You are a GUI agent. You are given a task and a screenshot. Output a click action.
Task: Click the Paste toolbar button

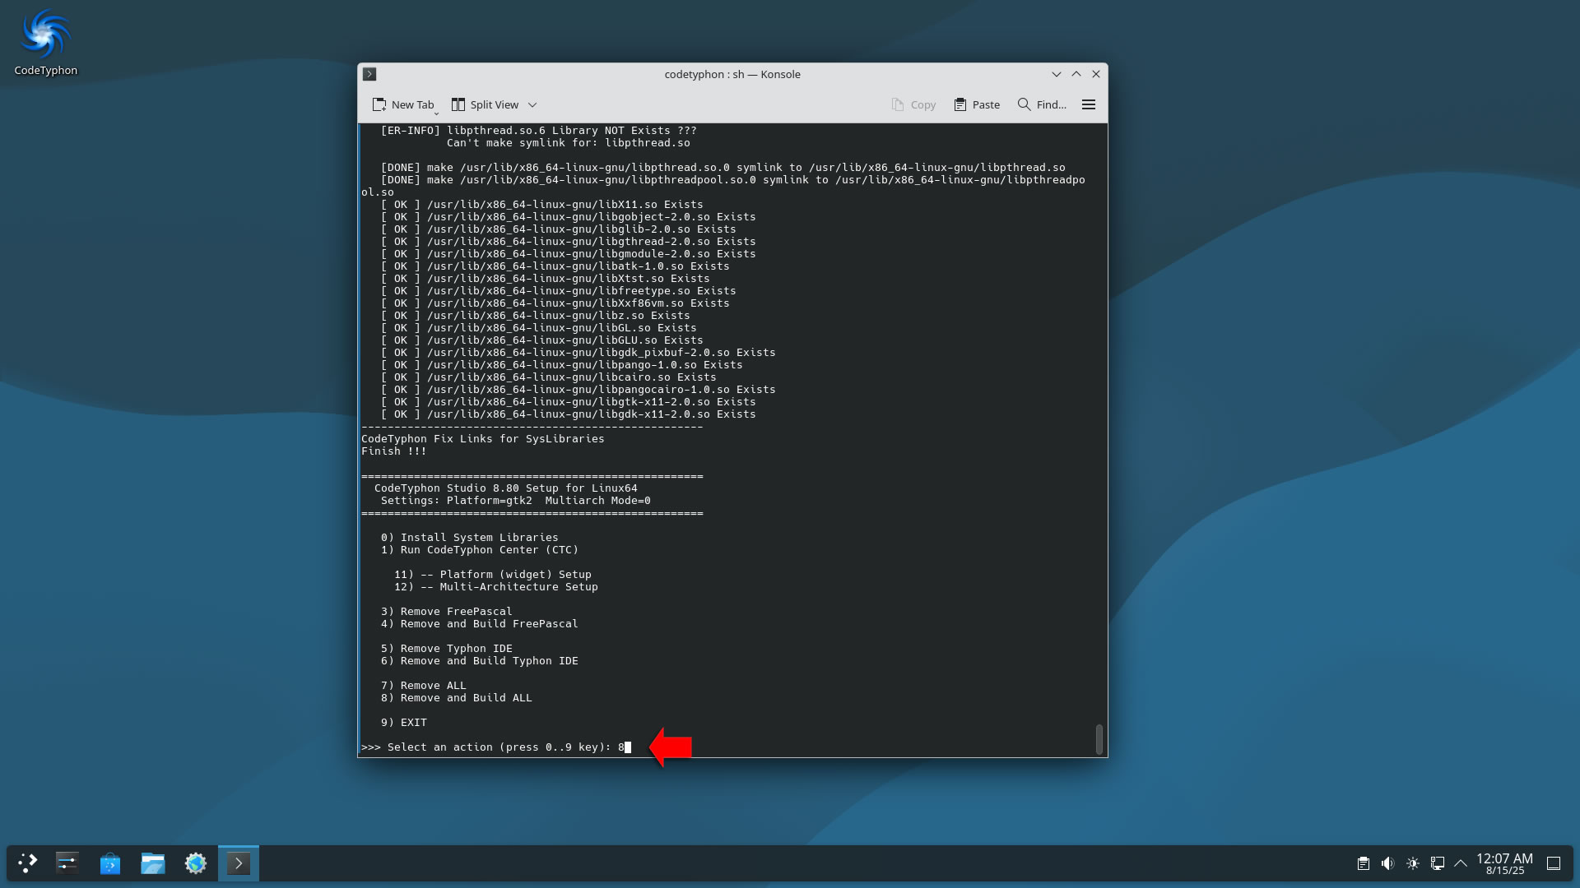[x=977, y=104]
